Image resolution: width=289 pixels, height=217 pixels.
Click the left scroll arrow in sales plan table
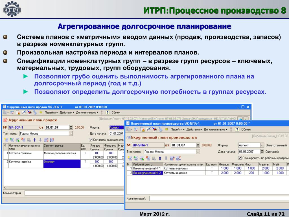pyautogui.click(x=5, y=188)
